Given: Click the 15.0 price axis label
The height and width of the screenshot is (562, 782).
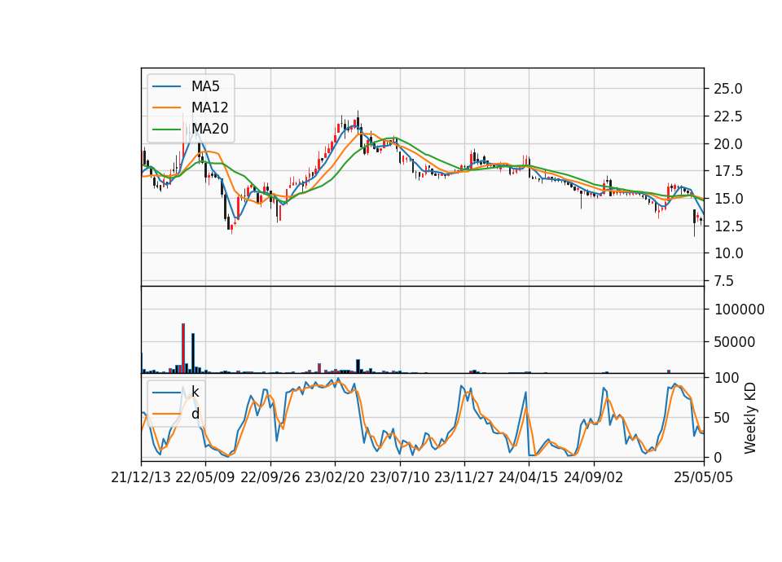Looking at the screenshot, I should click(728, 199).
